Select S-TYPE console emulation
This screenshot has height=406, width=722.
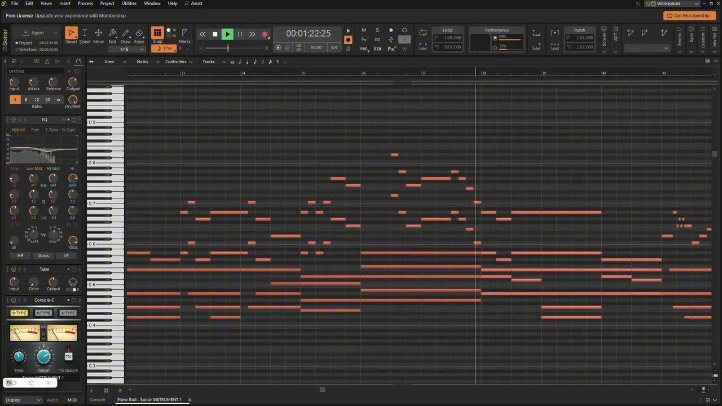pyautogui.click(x=19, y=313)
